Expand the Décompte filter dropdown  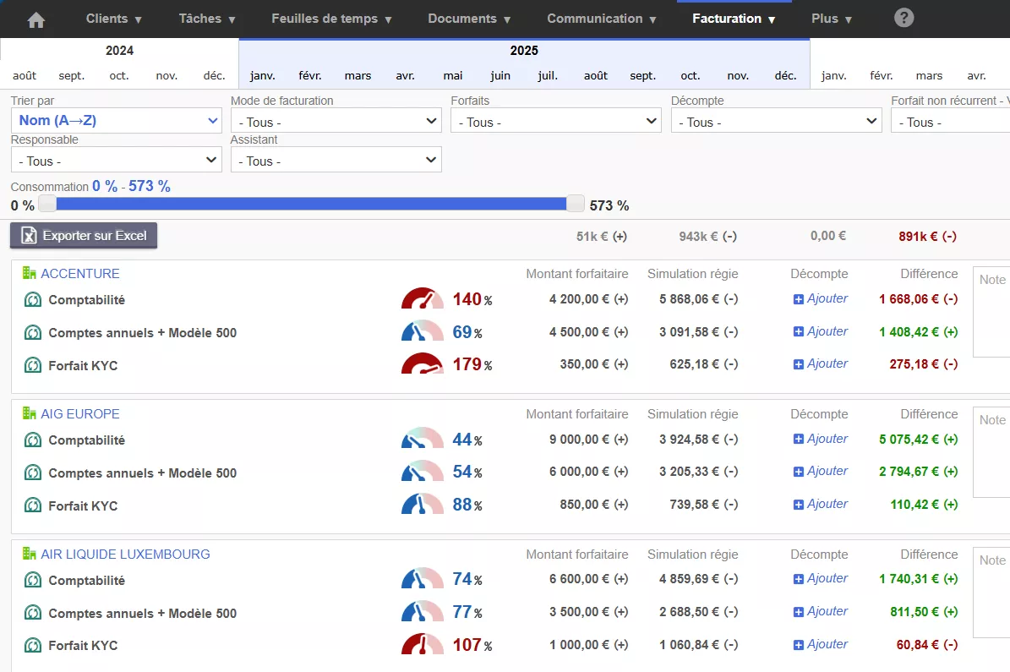point(776,122)
